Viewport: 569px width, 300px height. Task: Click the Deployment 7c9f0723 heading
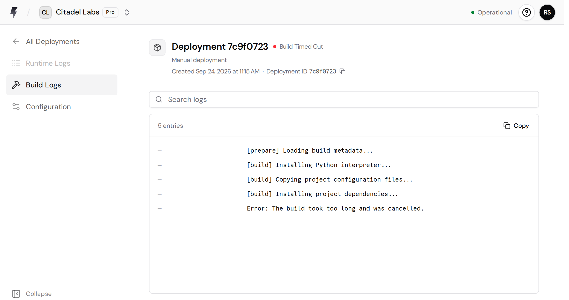[x=220, y=47]
